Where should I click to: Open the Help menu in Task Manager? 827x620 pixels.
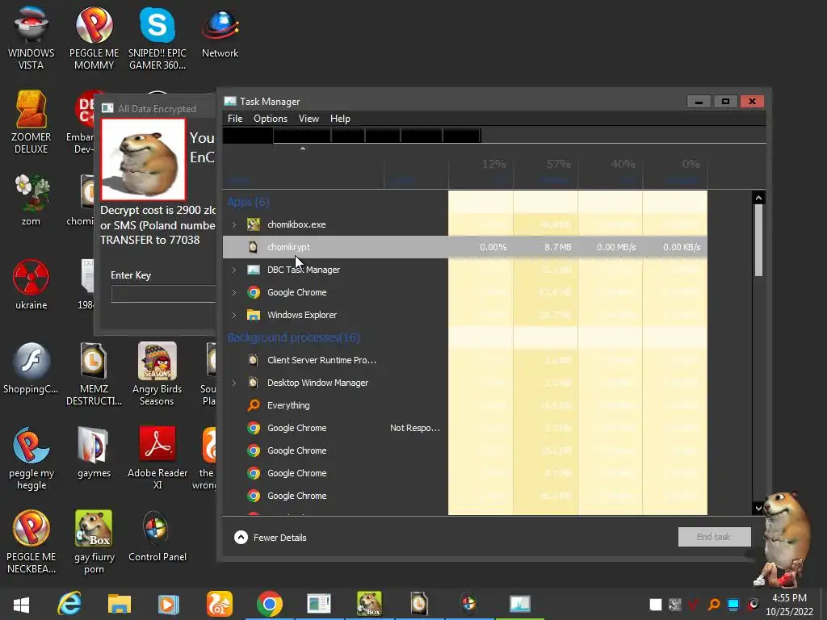point(340,119)
